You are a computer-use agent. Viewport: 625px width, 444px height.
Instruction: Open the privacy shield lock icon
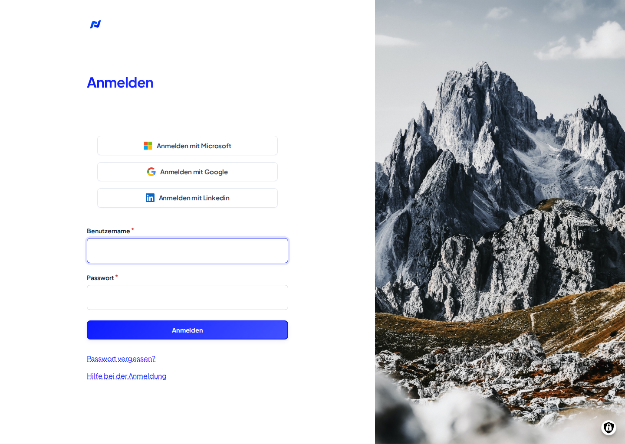pyautogui.click(x=609, y=428)
